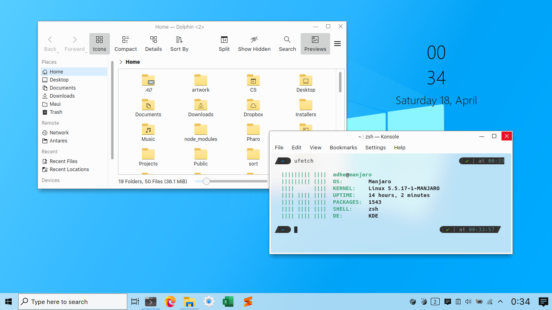Open Antares under Remote

click(x=74, y=140)
